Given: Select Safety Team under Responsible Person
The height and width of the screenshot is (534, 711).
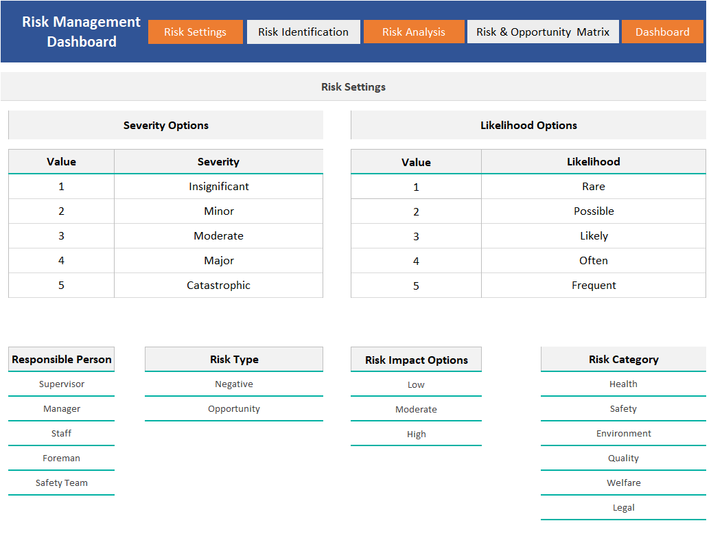Looking at the screenshot, I should point(61,483).
